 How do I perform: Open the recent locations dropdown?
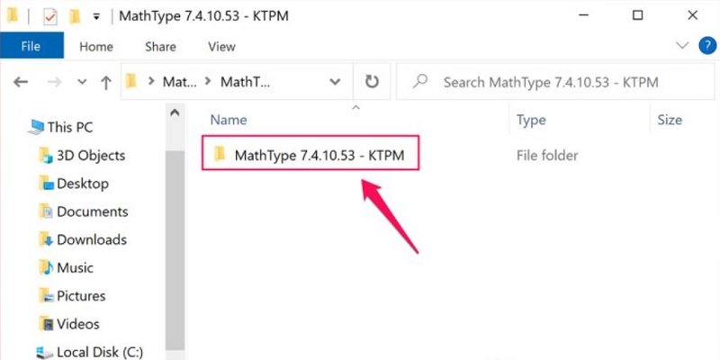tap(82, 82)
